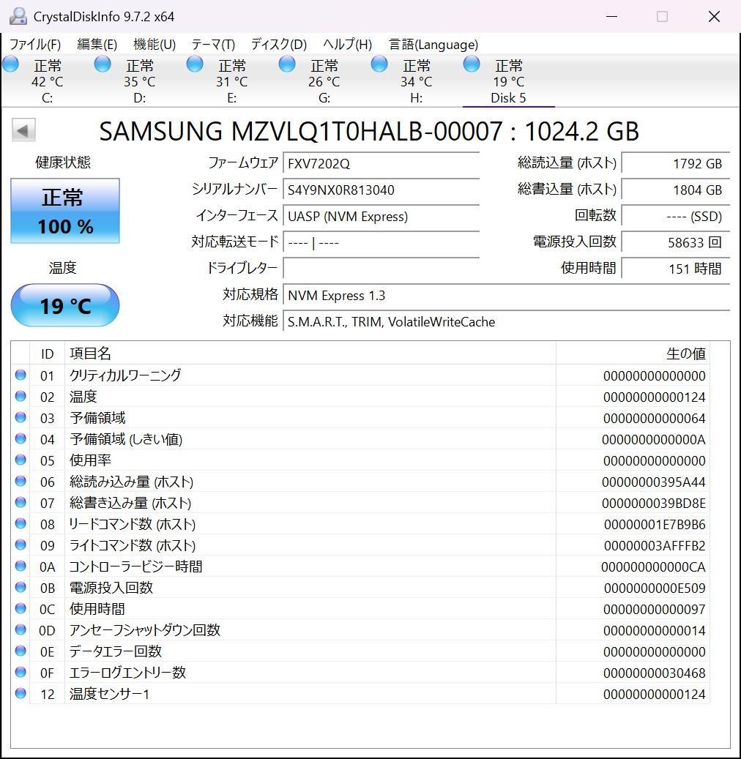Click the Drive H: health indicator icon
Image resolution: width=741 pixels, height=759 pixels.
pos(379,64)
